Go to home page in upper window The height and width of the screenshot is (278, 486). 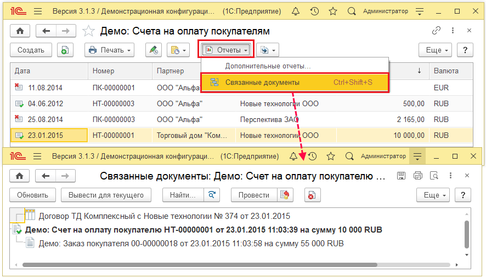20,31
